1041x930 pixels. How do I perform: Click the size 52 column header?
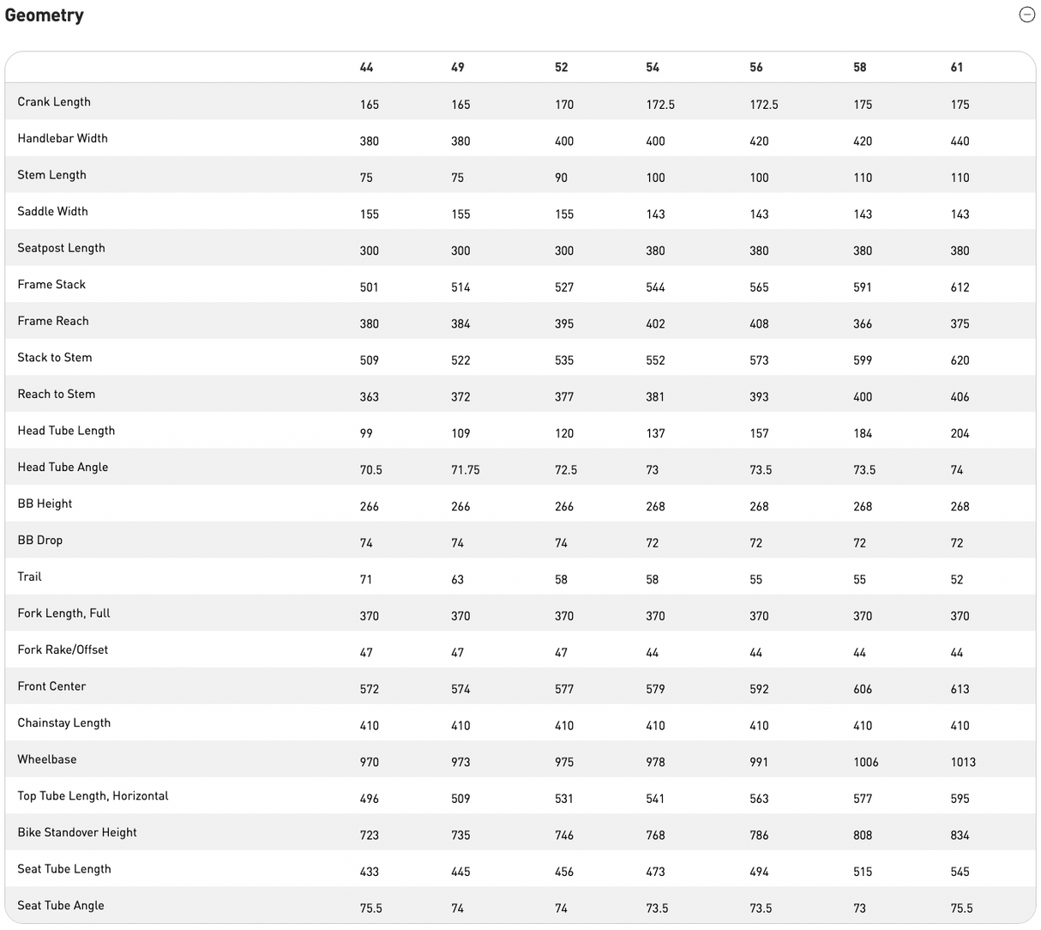coord(562,67)
